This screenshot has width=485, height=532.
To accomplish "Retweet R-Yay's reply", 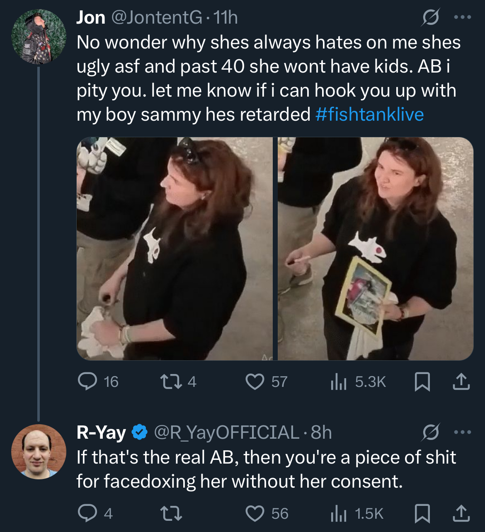I will click(x=171, y=513).
